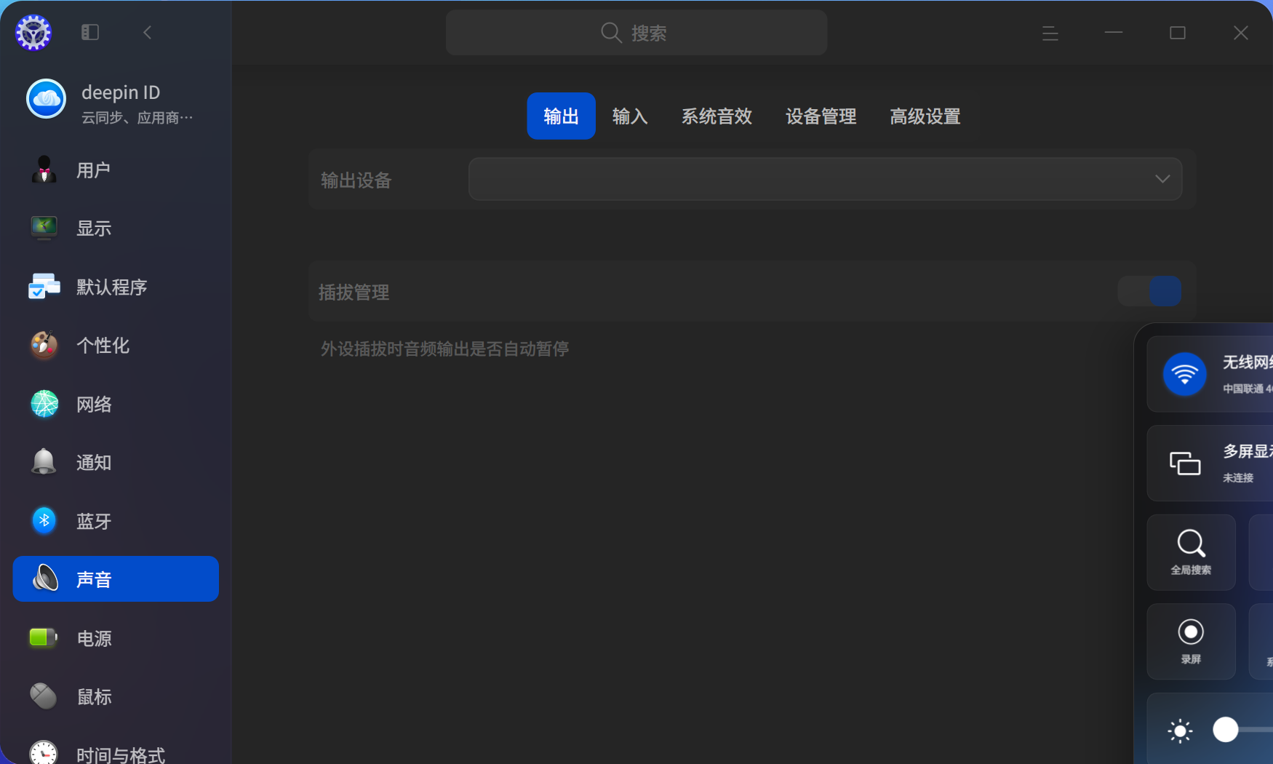Open 网络 globe icon
Viewport: 1273px width, 764px height.
tap(44, 404)
